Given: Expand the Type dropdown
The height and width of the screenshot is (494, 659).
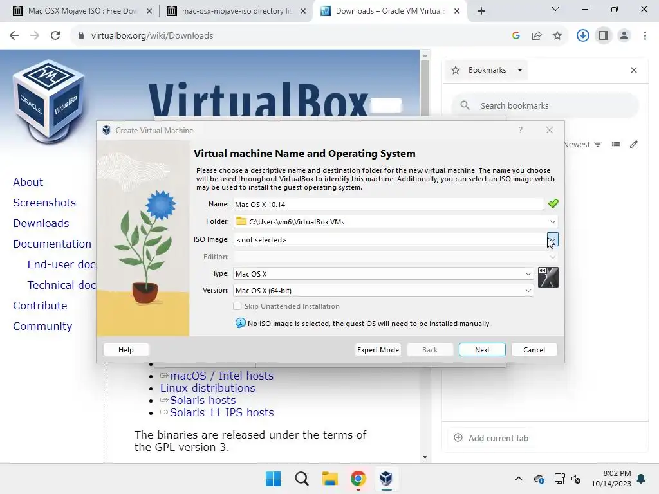Looking at the screenshot, I should (528, 274).
